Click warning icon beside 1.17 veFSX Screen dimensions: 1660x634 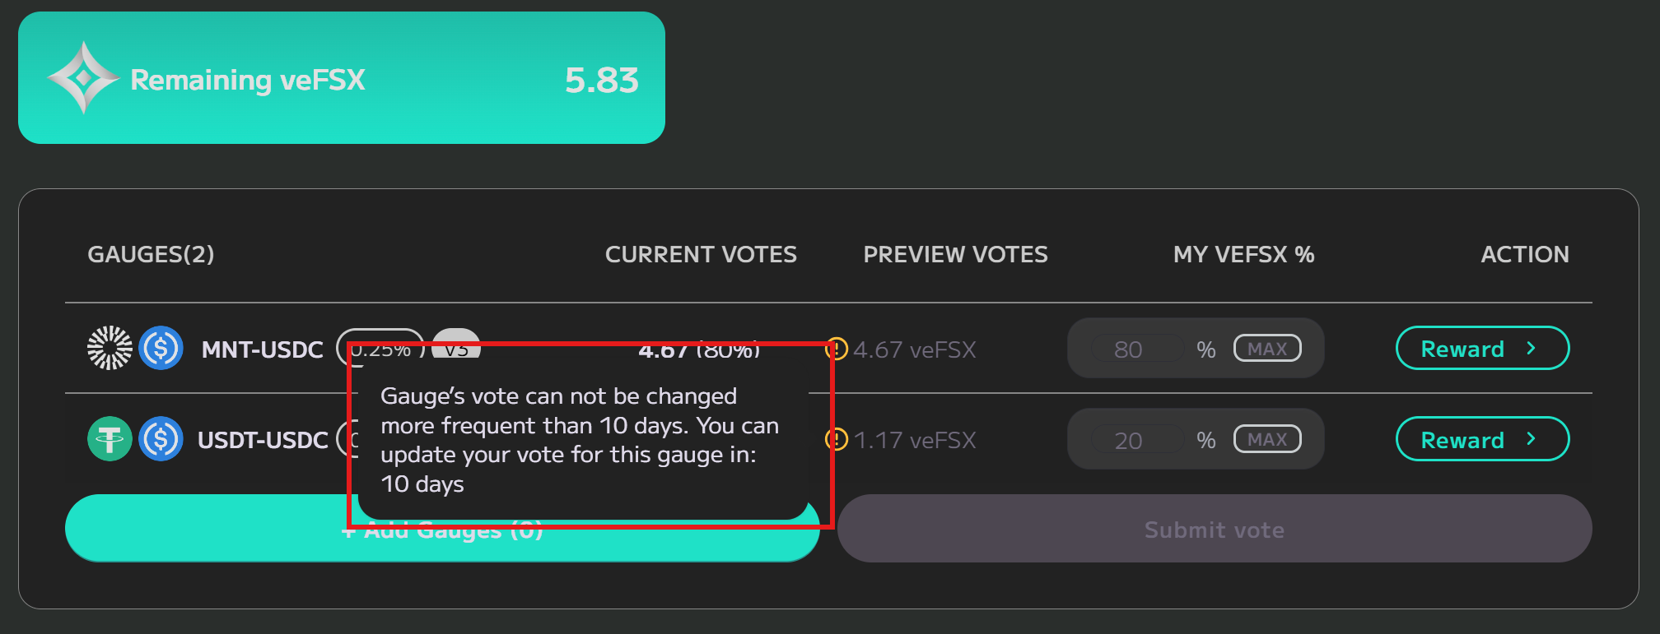click(838, 439)
